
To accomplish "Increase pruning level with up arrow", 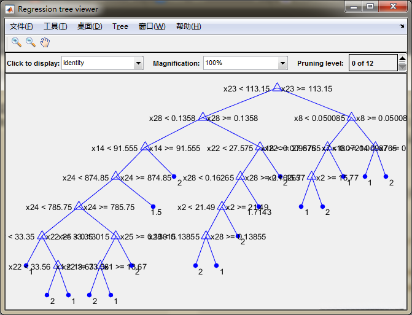I will tap(402, 58).
